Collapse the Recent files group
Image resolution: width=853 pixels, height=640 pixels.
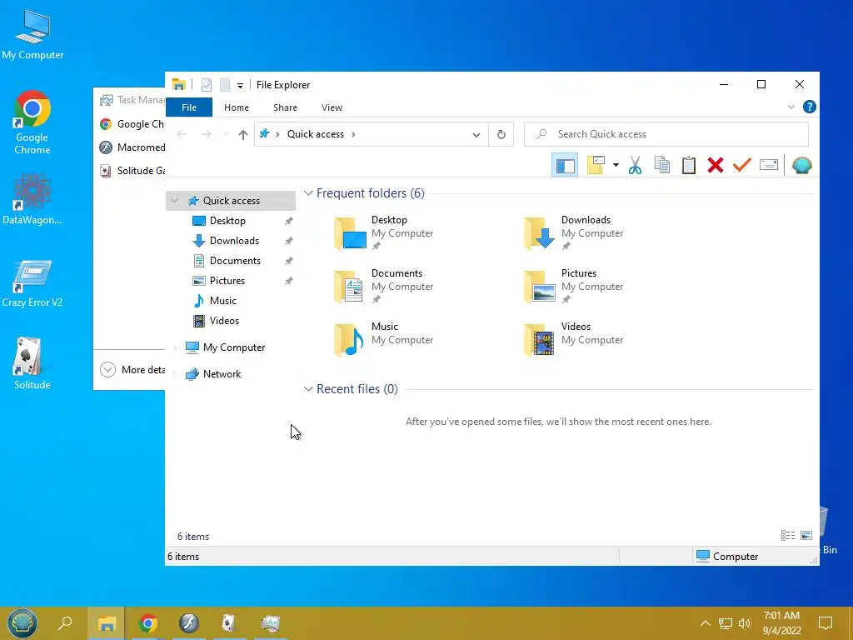308,389
